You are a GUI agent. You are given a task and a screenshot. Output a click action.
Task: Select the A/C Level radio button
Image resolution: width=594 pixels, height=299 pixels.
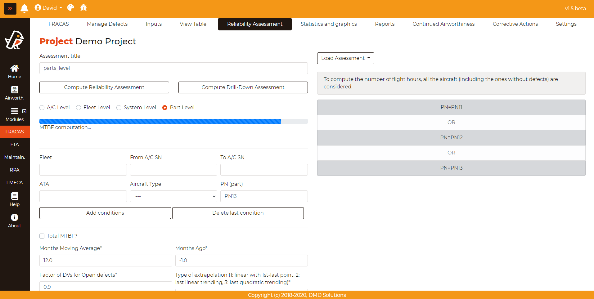(42, 108)
